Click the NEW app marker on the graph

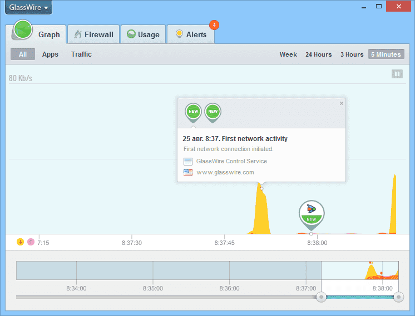click(311, 213)
